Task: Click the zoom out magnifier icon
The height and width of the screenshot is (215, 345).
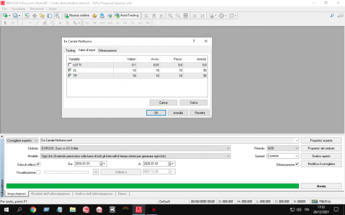Action: click(x=178, y=15)
